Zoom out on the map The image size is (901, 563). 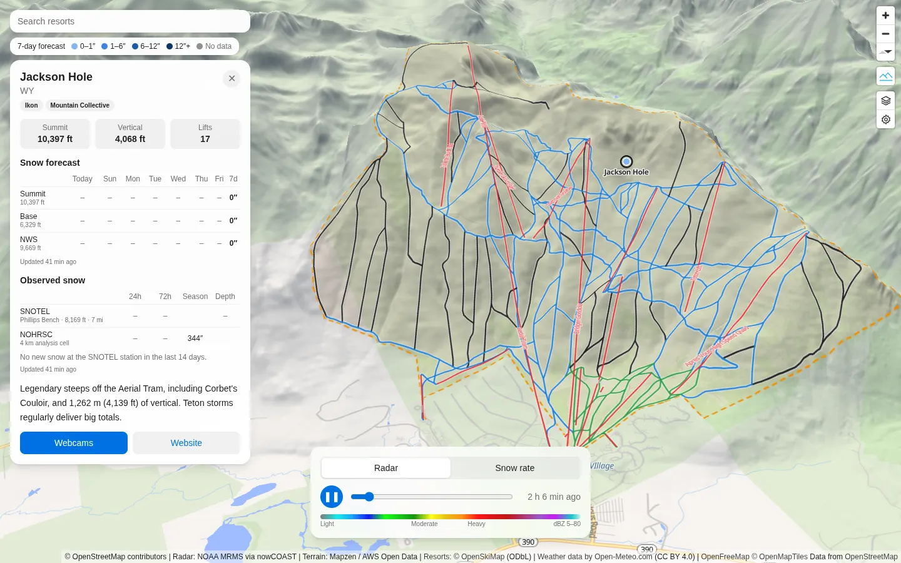point(885,34)
